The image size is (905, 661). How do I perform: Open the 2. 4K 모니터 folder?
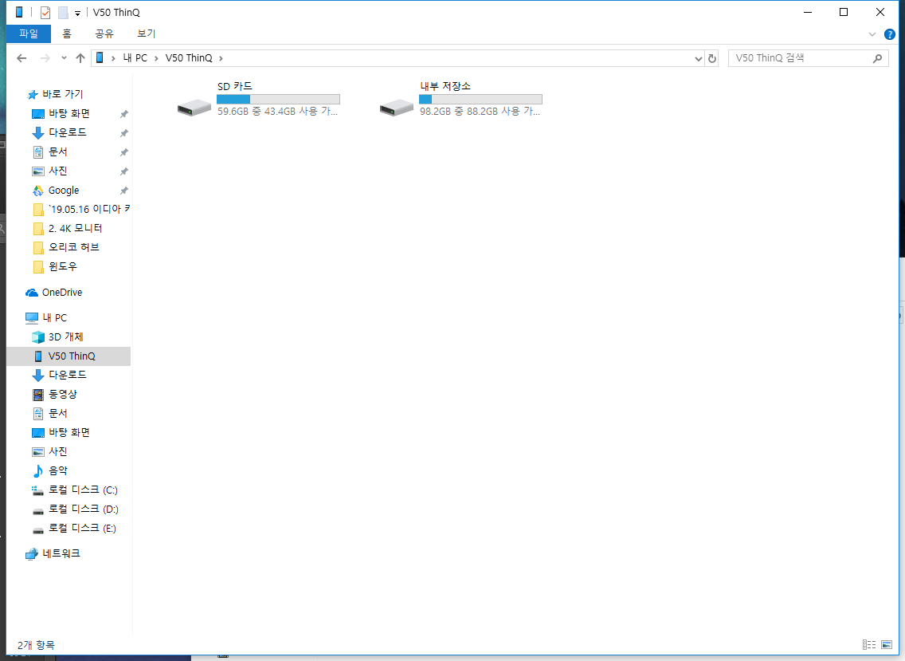coord(75,228)
